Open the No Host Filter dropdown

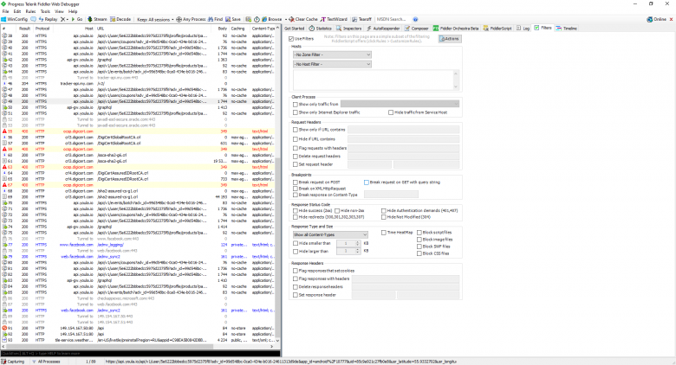pyautogui.click(x=332, y=64)
